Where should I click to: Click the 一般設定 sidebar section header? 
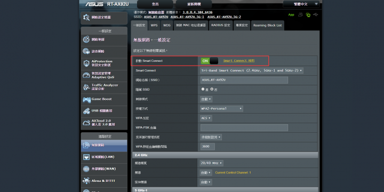point(104,31)
